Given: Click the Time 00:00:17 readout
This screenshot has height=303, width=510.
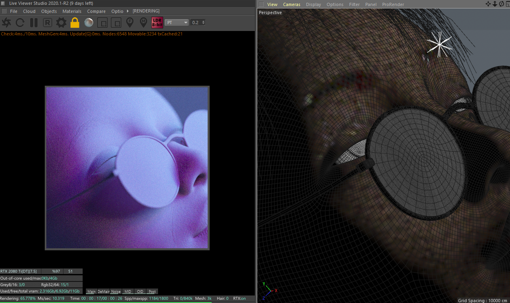Looking at the screenshot, I should pos(96,298).
